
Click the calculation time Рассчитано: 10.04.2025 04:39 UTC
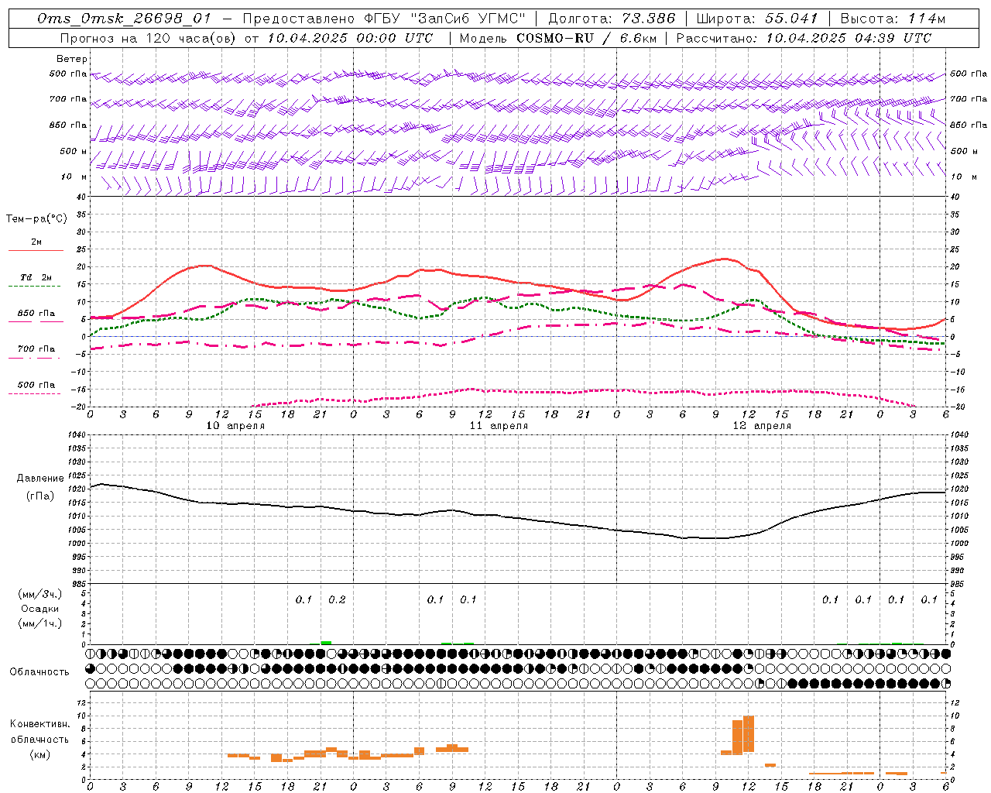pos(804,38)
